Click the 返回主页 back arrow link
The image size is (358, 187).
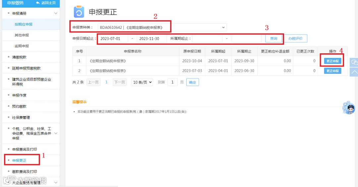click(46, 3)
